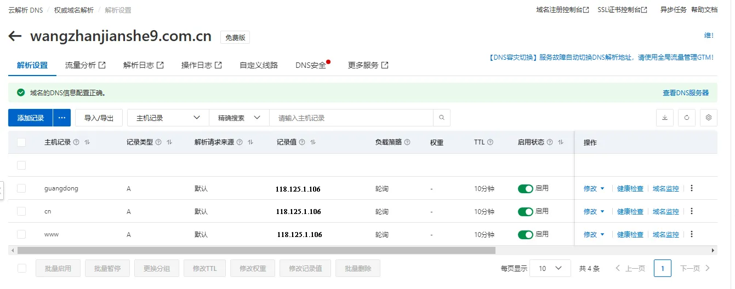Screen dimensions: 735x289
Task: Check the select-all checkbox in the table header
Action: (x=21, y=142)
